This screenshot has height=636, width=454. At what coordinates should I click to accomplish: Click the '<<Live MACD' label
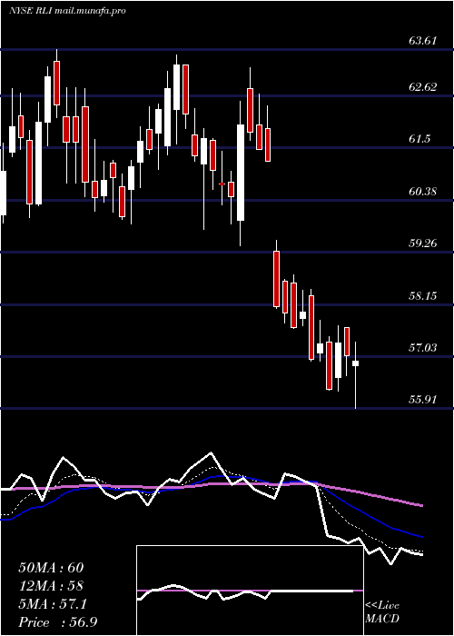(382, 612)
